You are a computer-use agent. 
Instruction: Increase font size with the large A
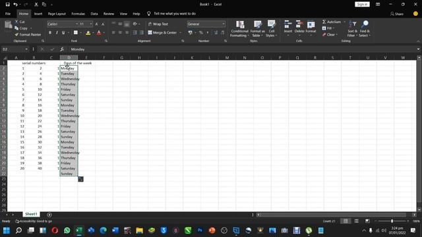click(97, 24)
